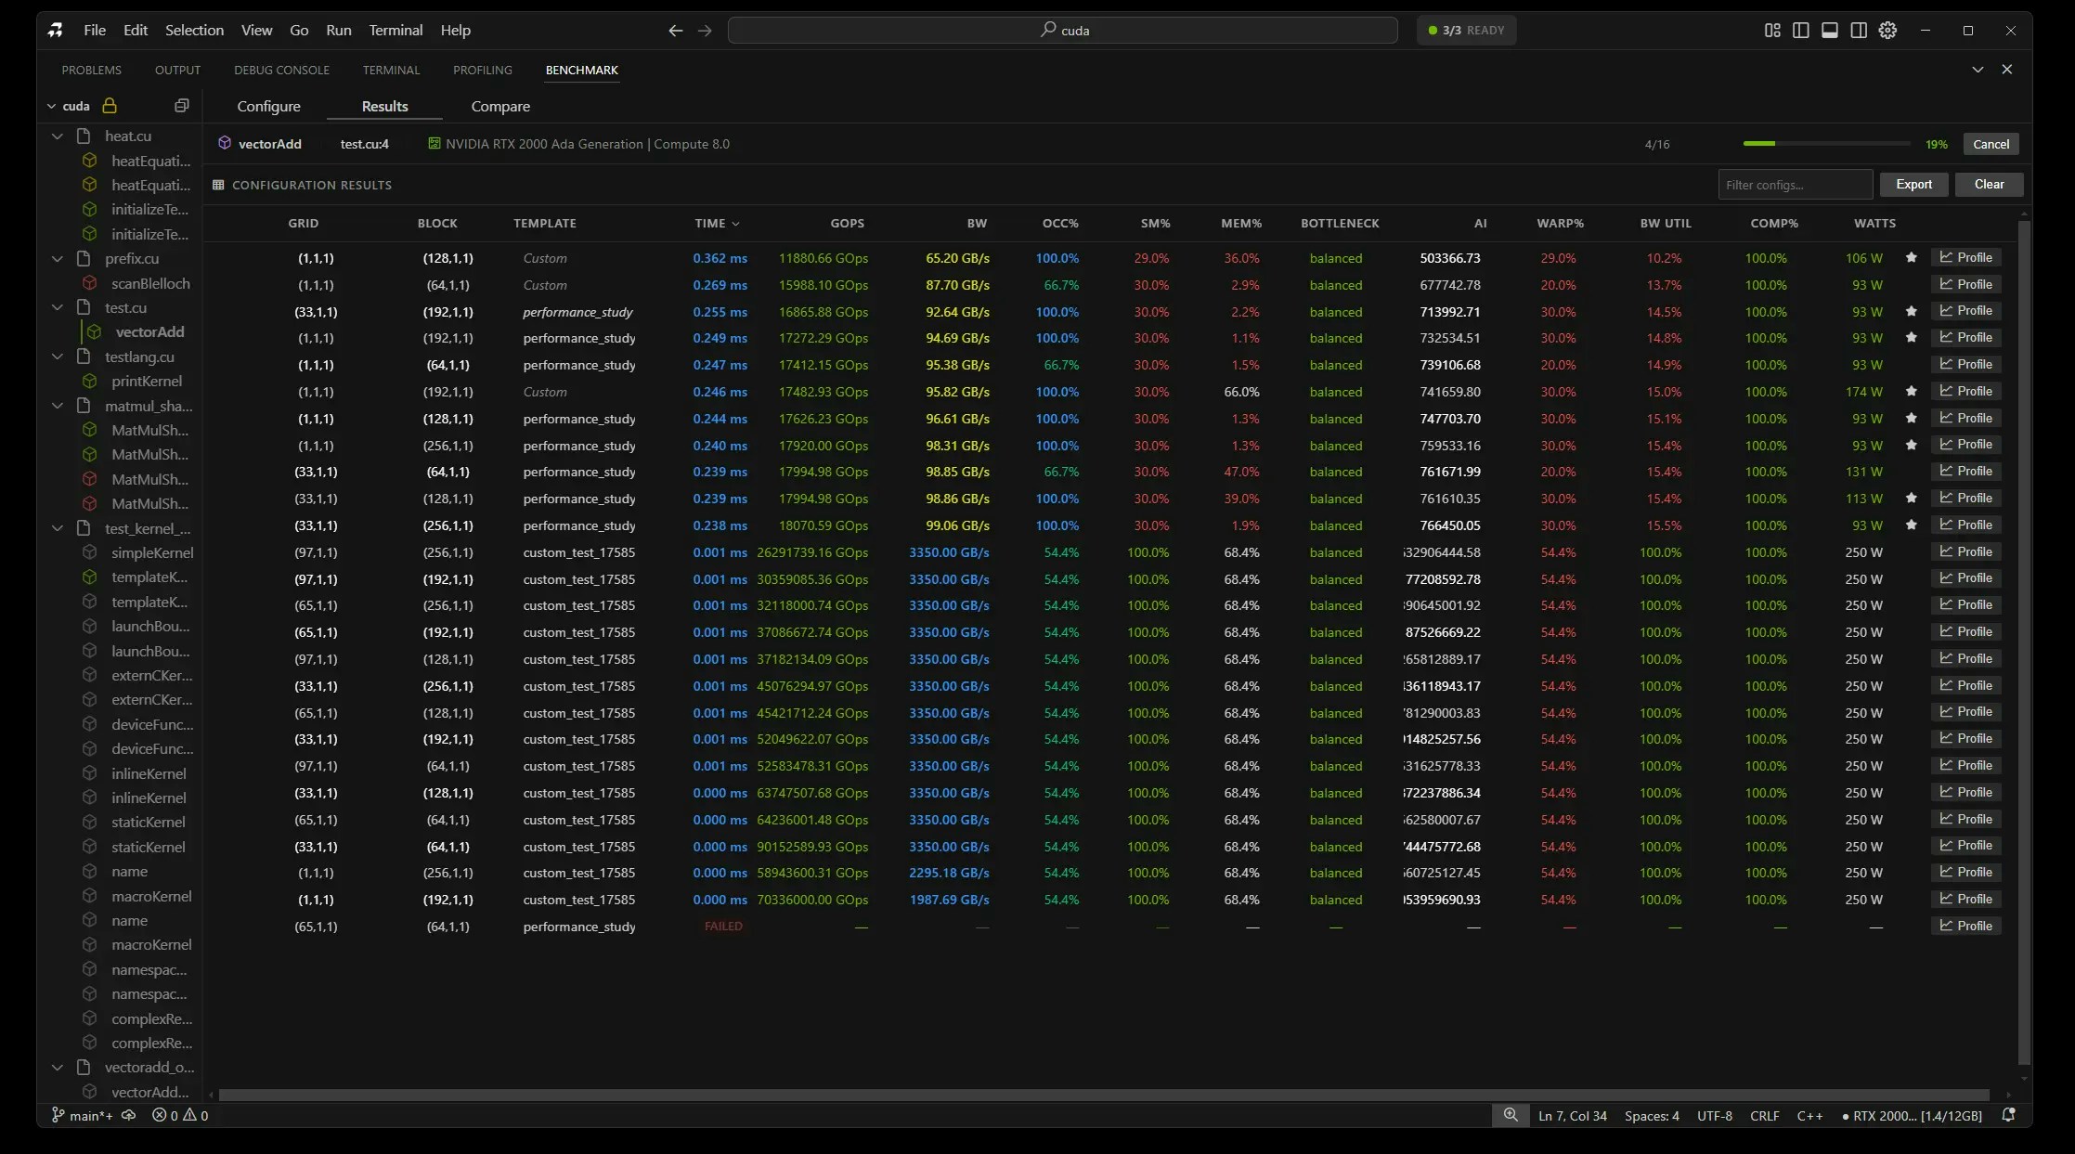Click the vectorAdd kernel icon beside test.cu

click(94, 331)
